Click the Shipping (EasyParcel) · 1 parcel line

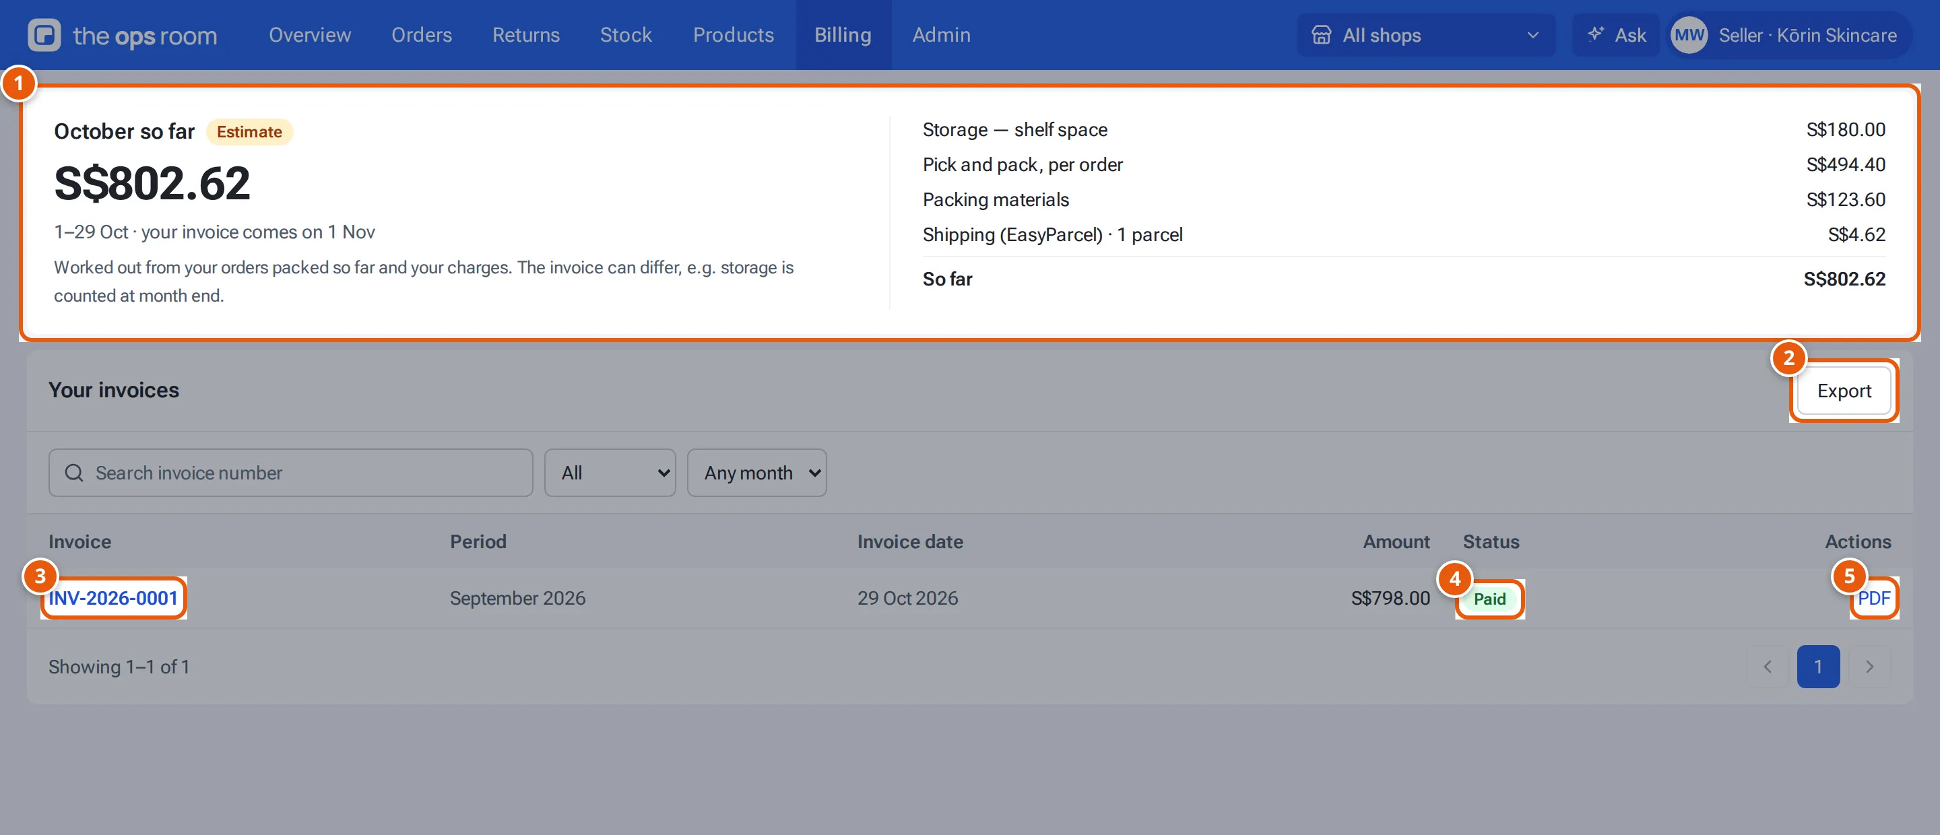point(1053,234)
